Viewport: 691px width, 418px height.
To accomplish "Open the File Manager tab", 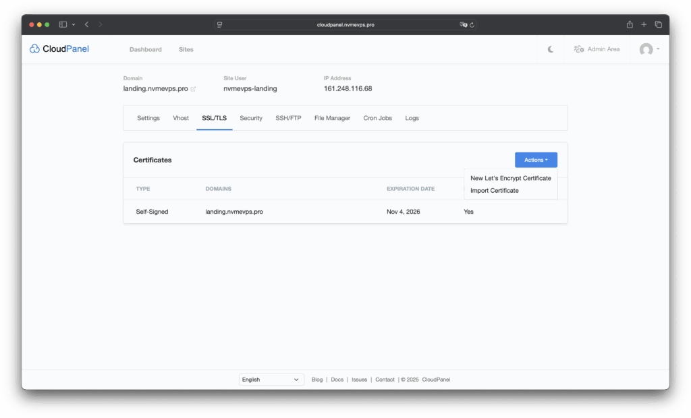I will [x=332, y=118].
